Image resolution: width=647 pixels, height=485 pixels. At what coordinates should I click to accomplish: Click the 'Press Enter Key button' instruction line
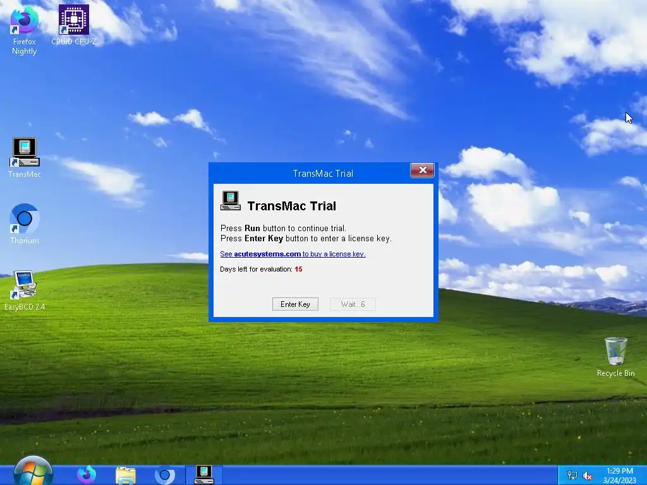pos(306,238)
